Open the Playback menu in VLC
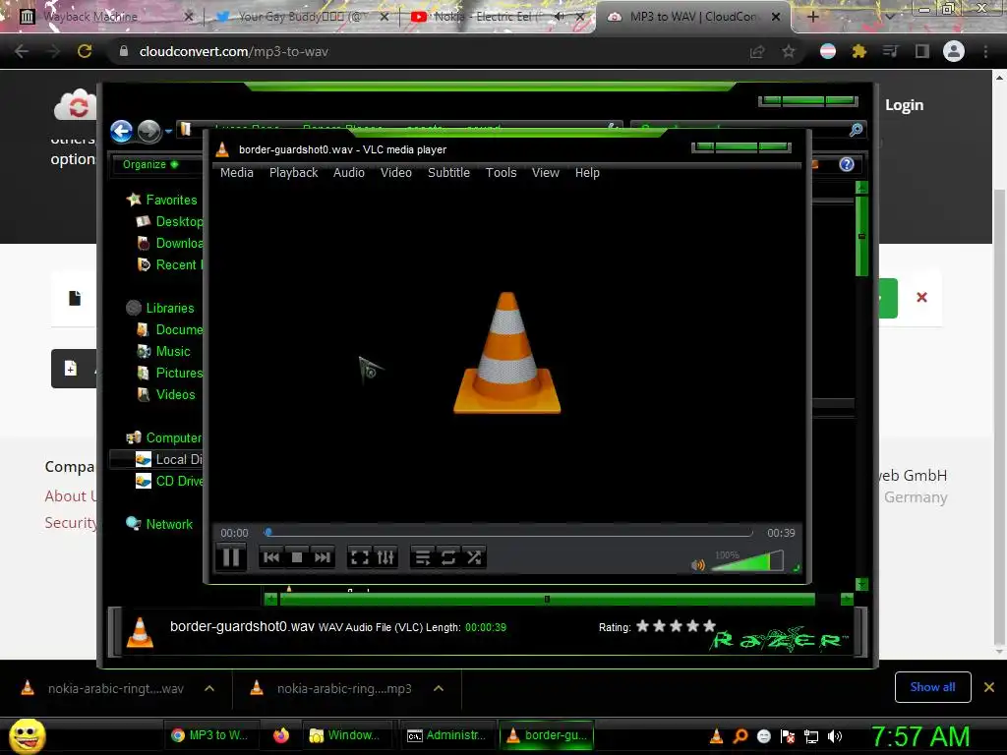Screen dimensions: 1007x755 click(x=293, y=173)
